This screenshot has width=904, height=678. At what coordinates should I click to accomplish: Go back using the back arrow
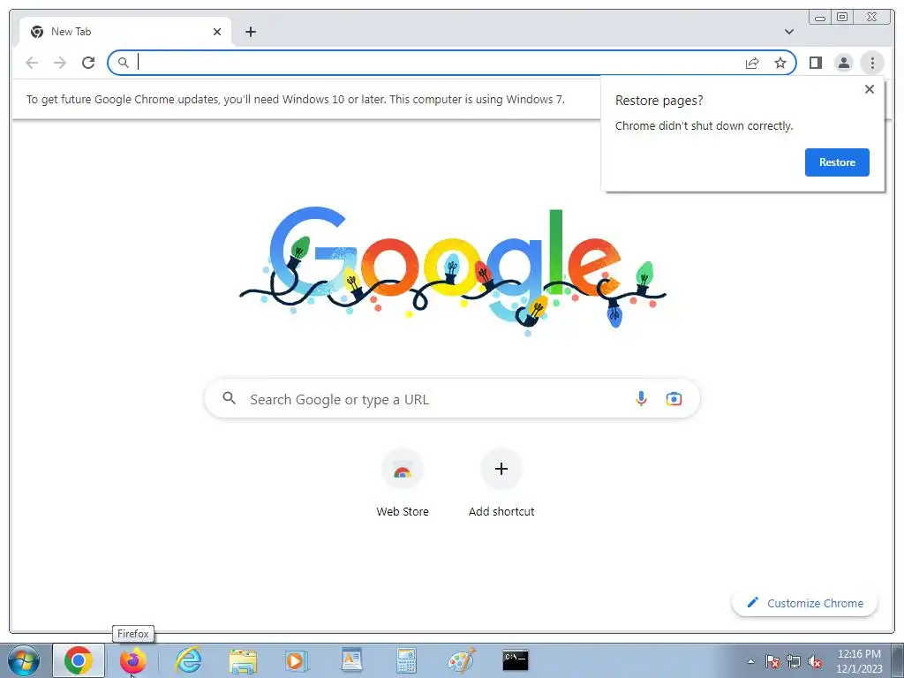click(32, 63)
